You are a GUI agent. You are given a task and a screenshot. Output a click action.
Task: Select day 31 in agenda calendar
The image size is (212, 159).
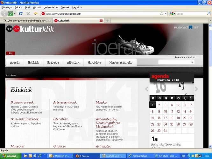click(x=165, y=131)
